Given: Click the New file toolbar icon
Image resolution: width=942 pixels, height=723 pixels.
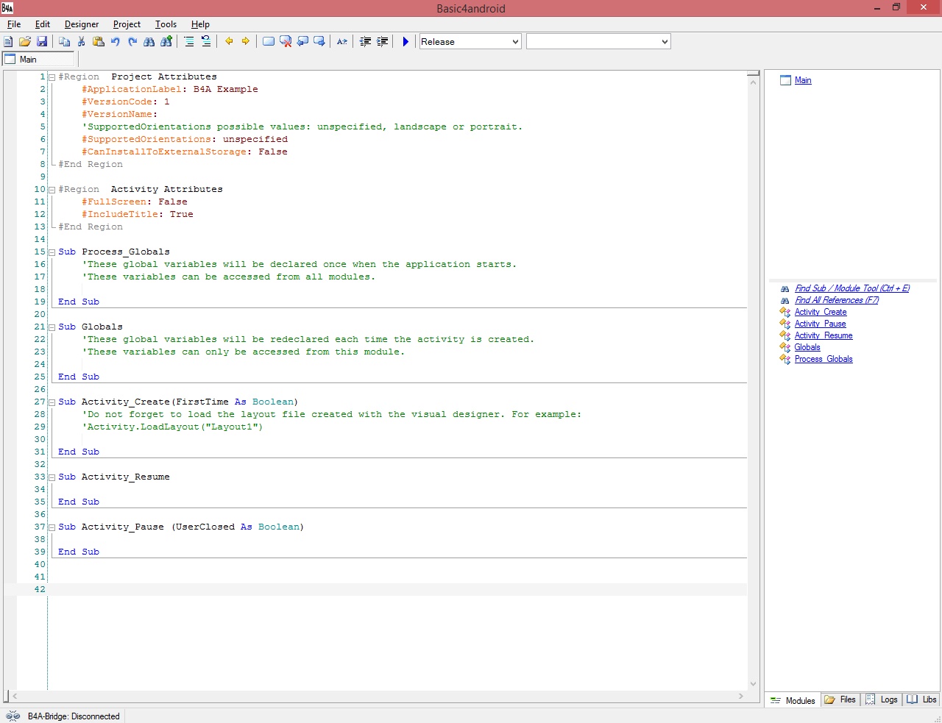Looking at the screenshot, I should [8, 42].
